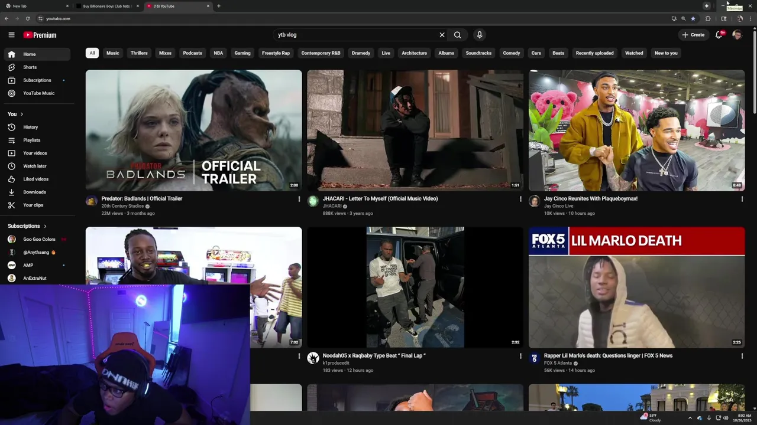Reload the page in Chrome
This screenshot has height=425, width=757.
[x=27, y=18]
